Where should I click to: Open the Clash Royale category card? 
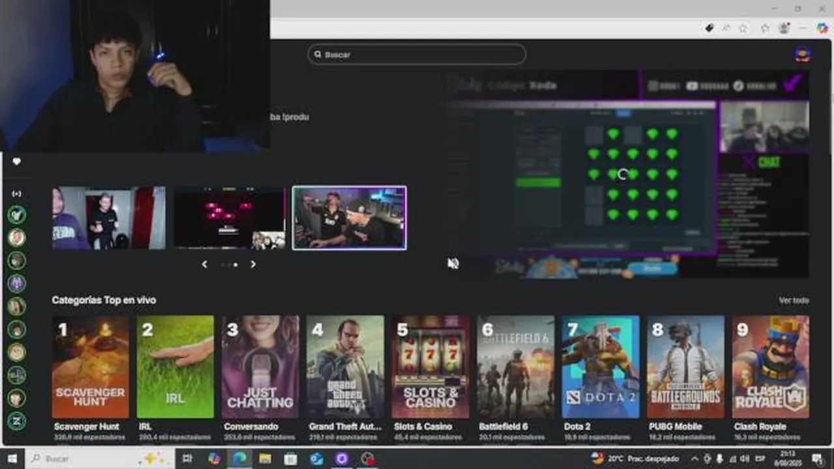pyautogui.click(x=771, y=367)
